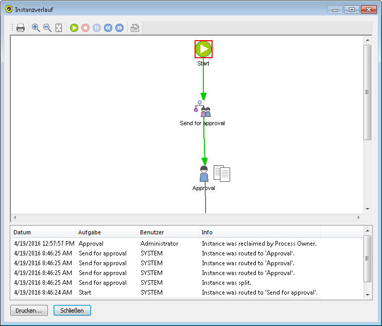Select the Start node in the diagram
The width and height of the screenshot is (382, 326).
203,49
